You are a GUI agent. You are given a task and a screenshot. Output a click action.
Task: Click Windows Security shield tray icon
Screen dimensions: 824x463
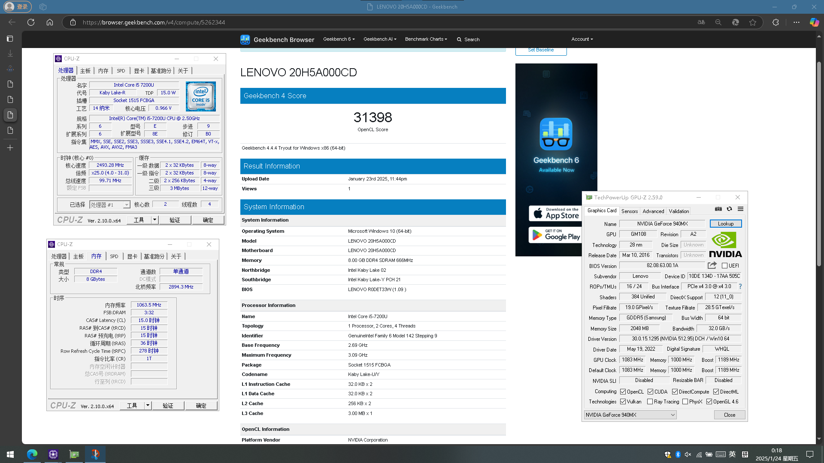click(x=668, y=454)
